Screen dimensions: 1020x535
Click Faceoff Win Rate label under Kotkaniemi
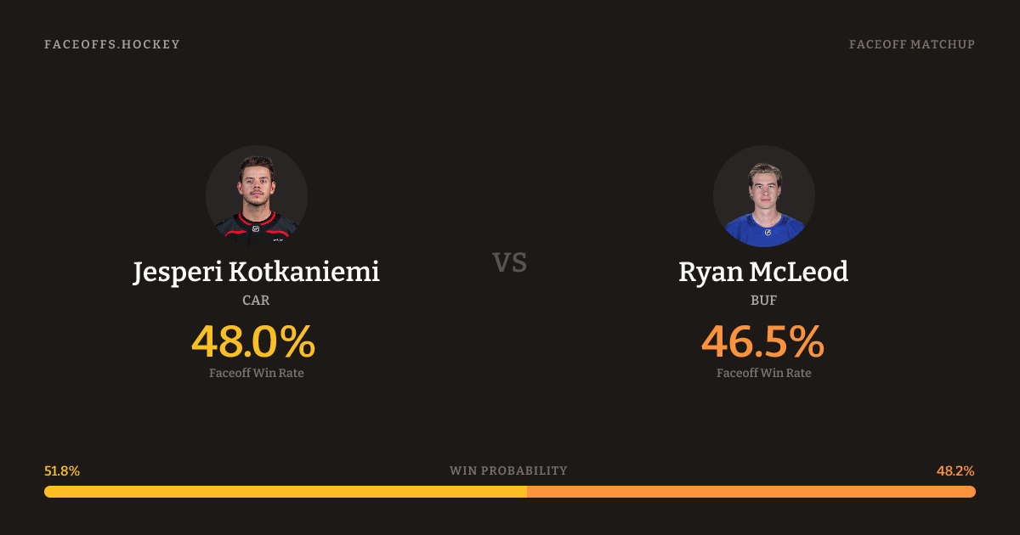(256, 373)
